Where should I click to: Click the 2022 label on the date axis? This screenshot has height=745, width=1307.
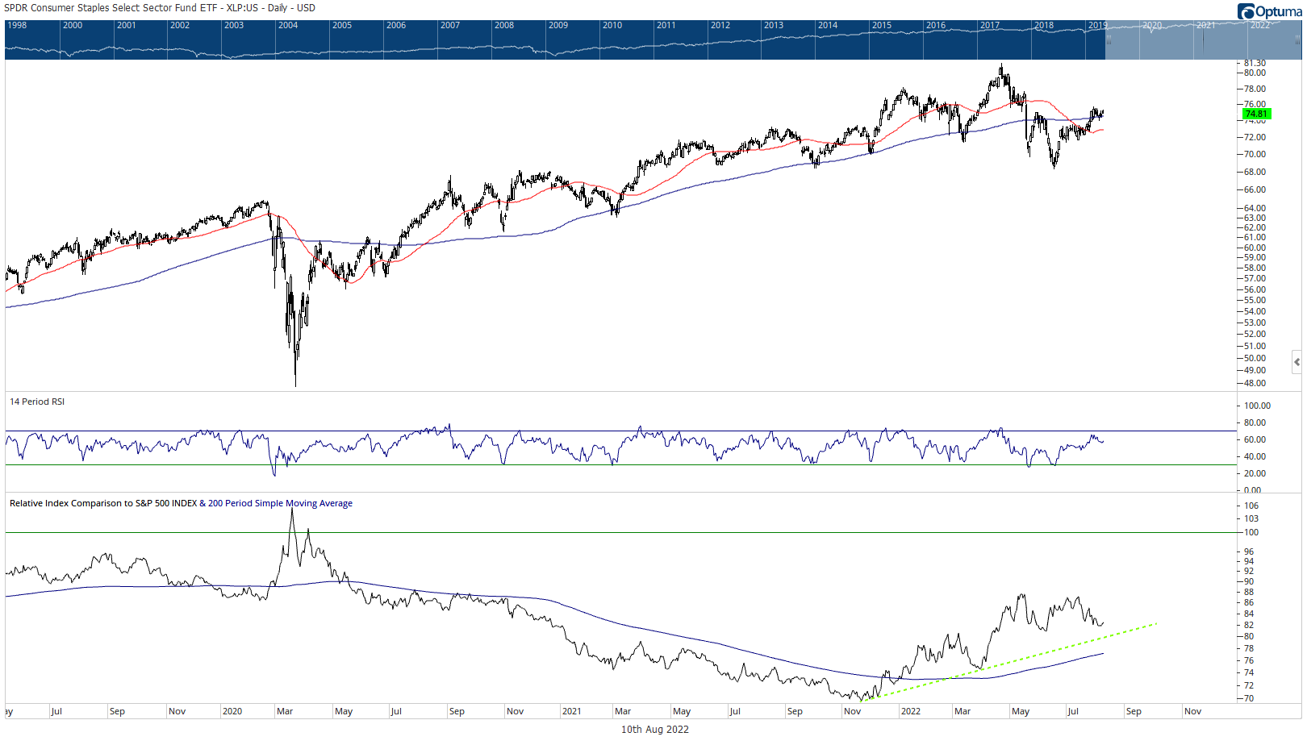tap(910, 711)
